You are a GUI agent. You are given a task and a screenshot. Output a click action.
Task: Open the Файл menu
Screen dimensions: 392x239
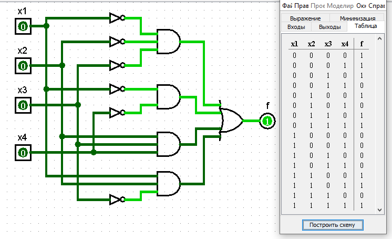click(287, 5)
